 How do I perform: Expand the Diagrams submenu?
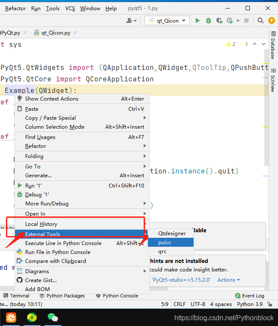145,271
